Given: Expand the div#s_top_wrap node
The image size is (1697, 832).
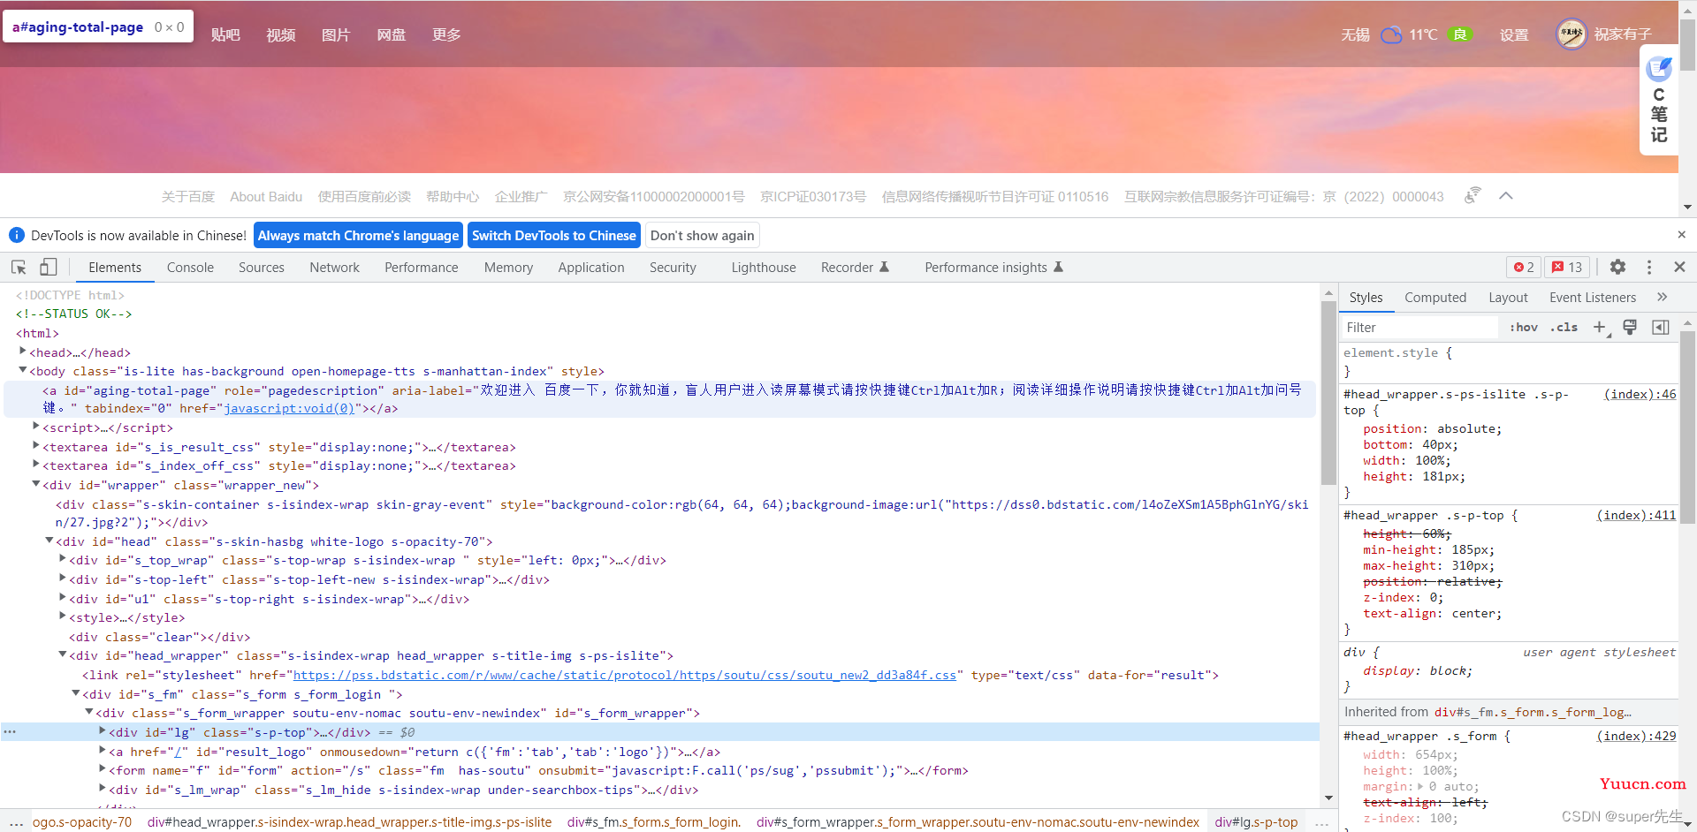Looking at the screenshot, I should click(x=63, y=559).
